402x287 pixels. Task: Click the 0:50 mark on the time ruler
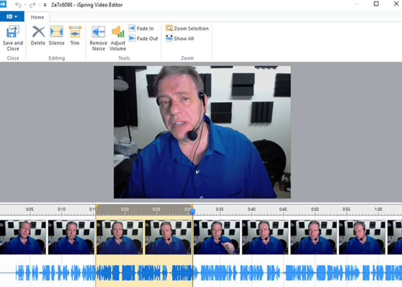click(315, 209)
